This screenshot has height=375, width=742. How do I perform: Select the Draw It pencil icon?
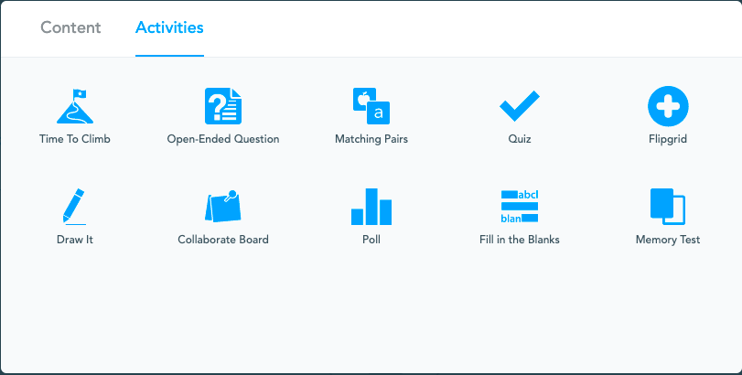75,207
